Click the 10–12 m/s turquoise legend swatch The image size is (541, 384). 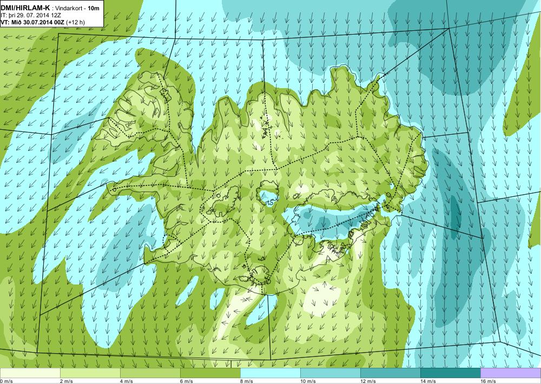coord(331,373)
